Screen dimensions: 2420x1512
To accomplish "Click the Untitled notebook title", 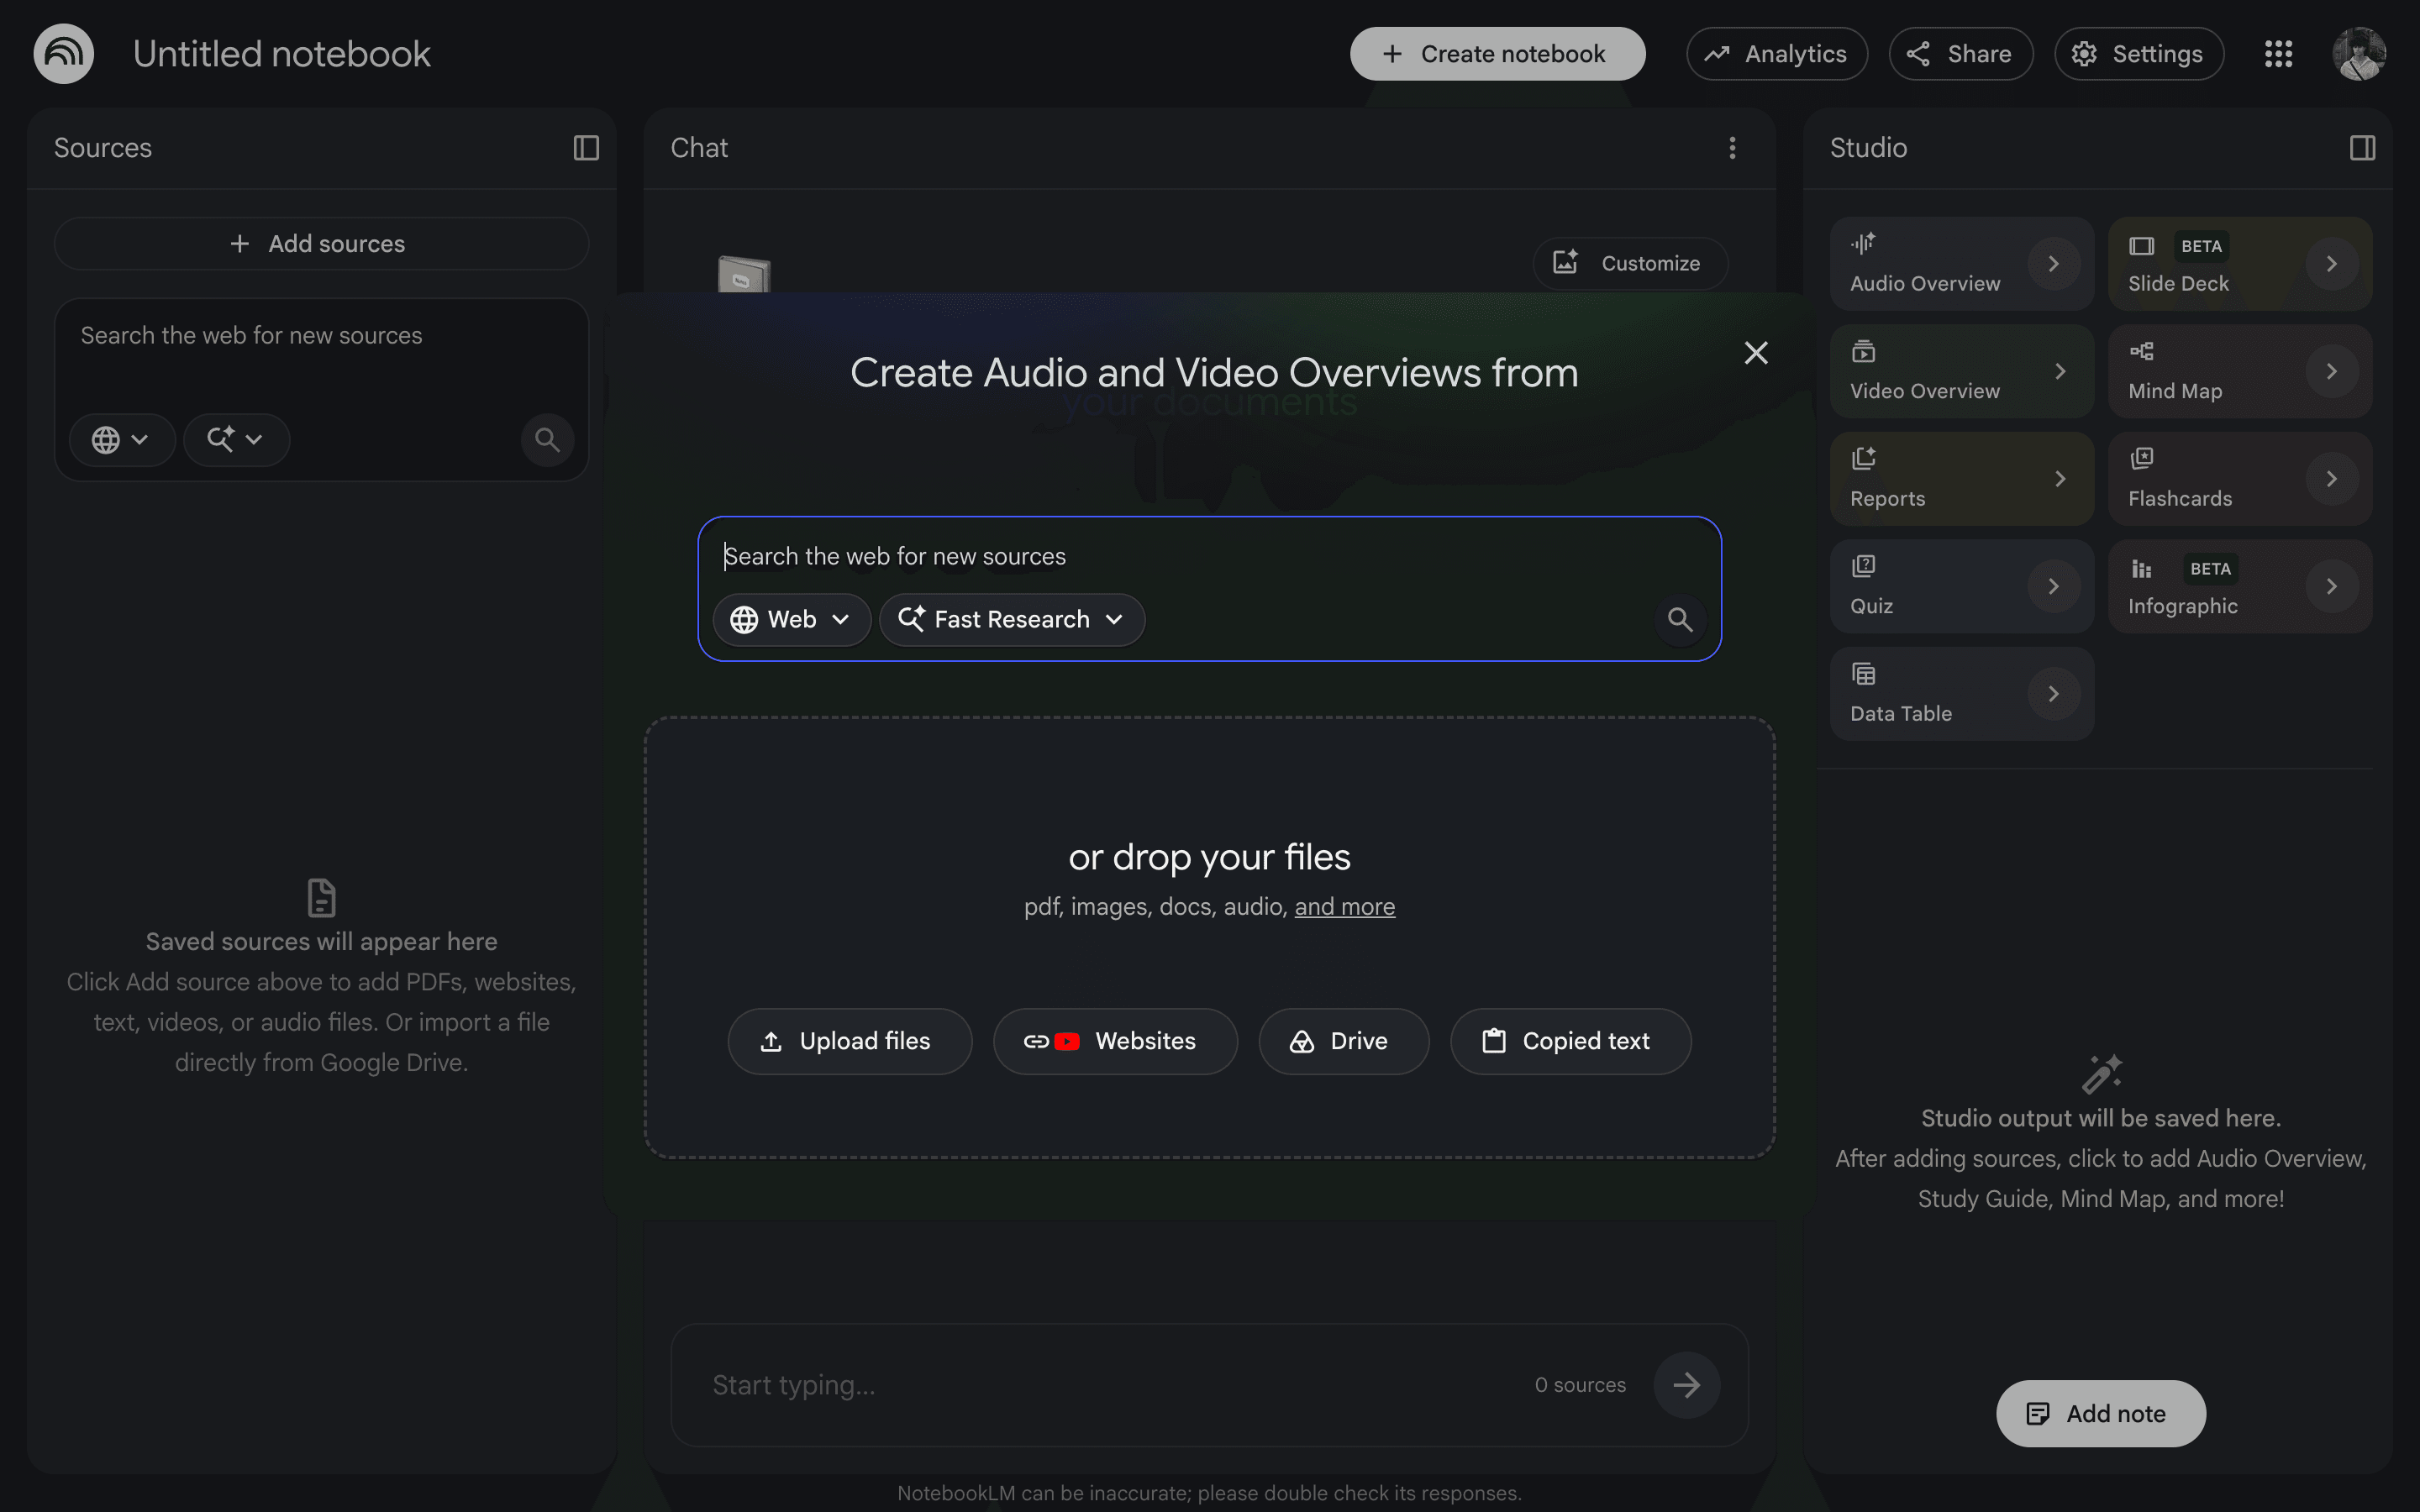I will pos(281,54).
